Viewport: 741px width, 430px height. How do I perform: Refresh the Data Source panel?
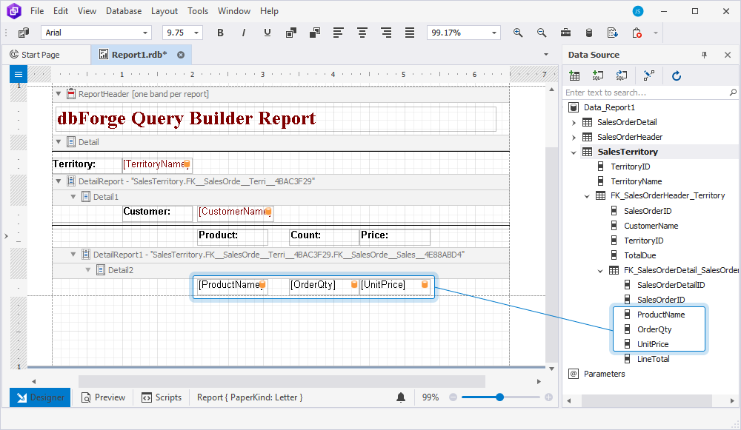coord(677,75)
